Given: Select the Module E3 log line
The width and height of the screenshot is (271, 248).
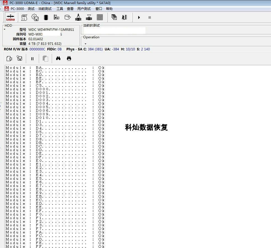Looking at the screenshot, I should pos(55,171).
